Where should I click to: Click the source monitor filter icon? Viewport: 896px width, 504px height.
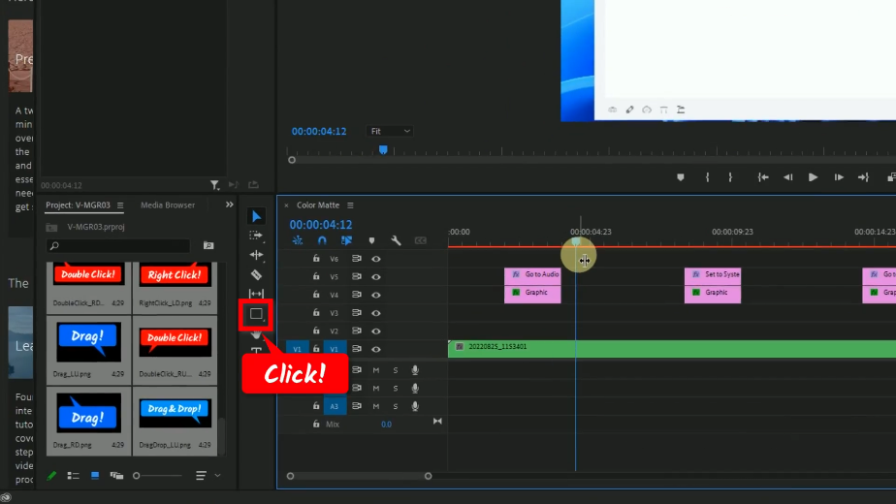tap(214, 184)
